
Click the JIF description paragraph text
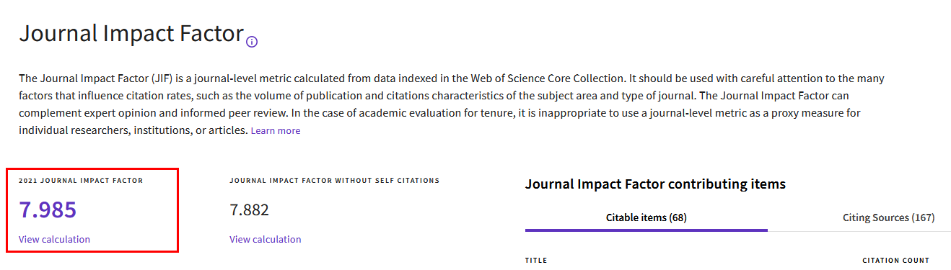(452, 104)
